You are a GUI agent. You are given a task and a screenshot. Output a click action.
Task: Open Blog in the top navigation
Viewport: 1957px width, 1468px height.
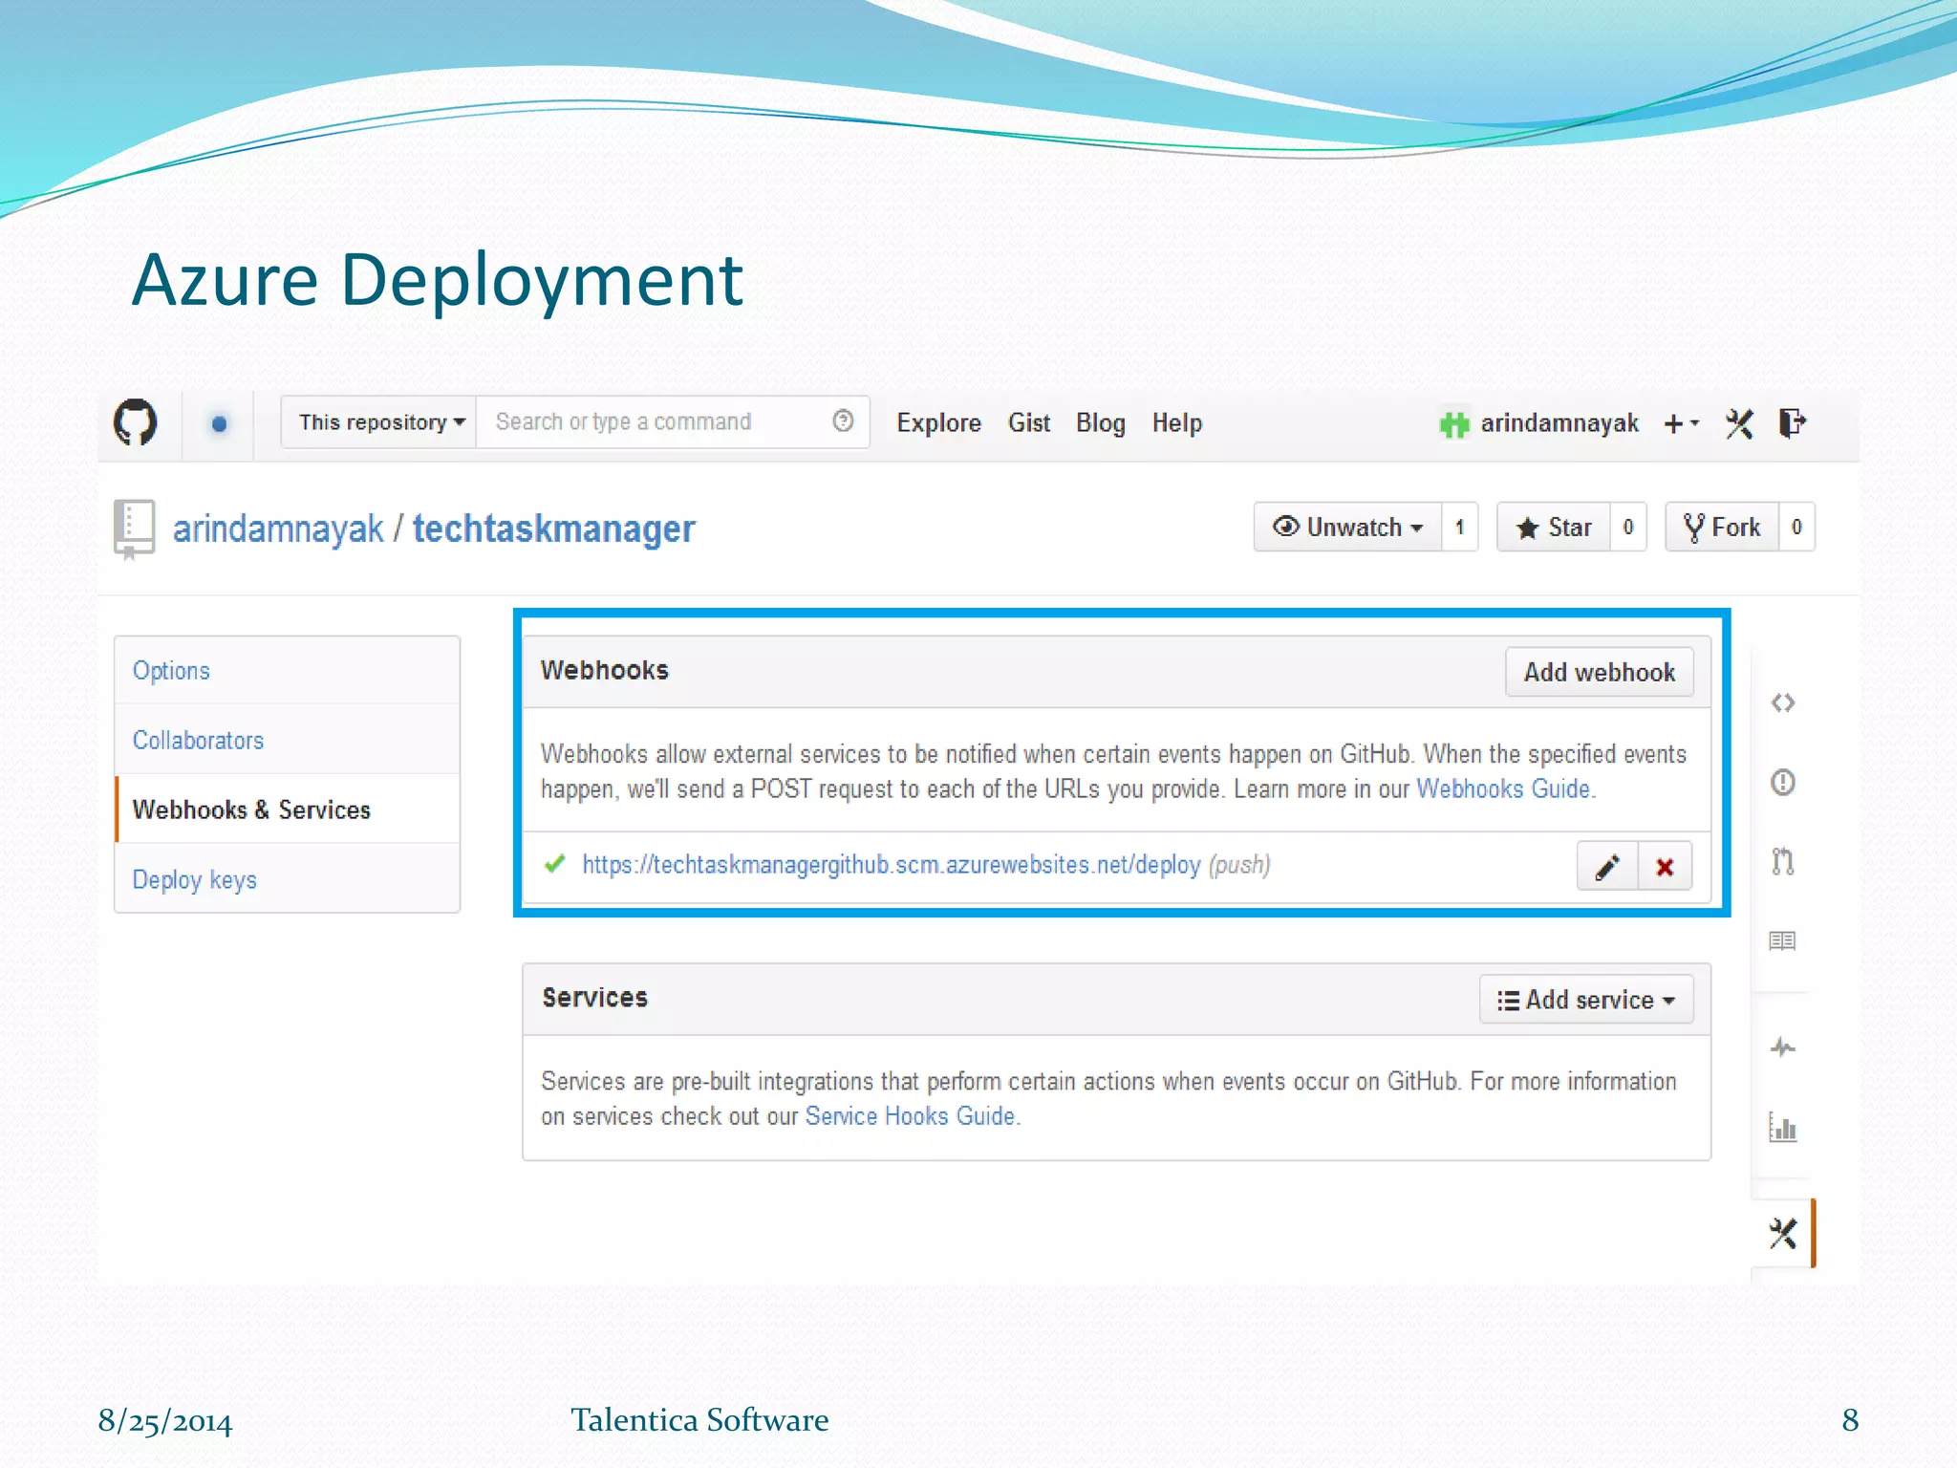pyautogui.click(x=1101, y=422)
